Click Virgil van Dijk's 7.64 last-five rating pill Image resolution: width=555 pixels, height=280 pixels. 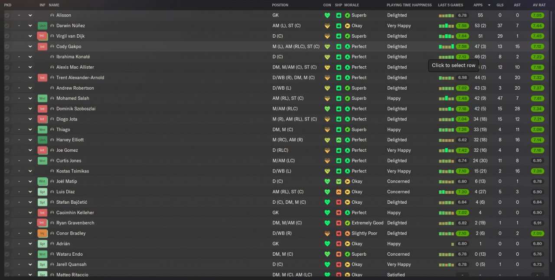tap(462, 36)
